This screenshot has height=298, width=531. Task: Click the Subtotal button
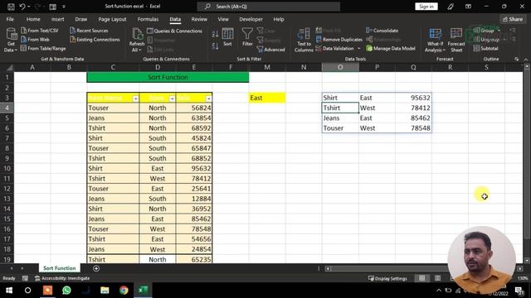pyautogui.click(x=485, y=48)
